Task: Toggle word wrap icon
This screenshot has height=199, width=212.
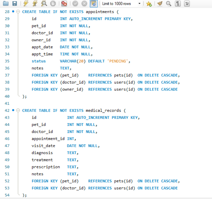Action: (187, 3)
